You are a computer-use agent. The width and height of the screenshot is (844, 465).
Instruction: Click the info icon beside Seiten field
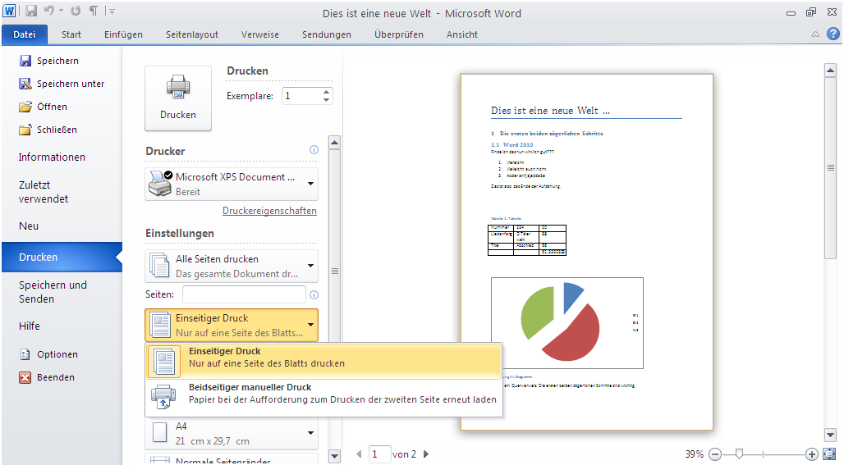click(x=314, y=294)
